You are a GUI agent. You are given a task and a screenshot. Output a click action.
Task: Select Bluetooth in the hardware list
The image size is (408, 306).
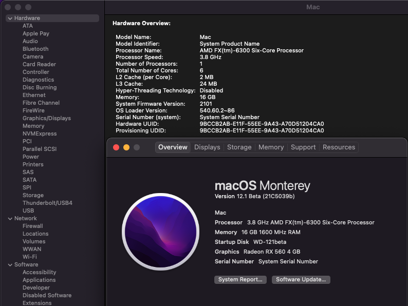35,49
